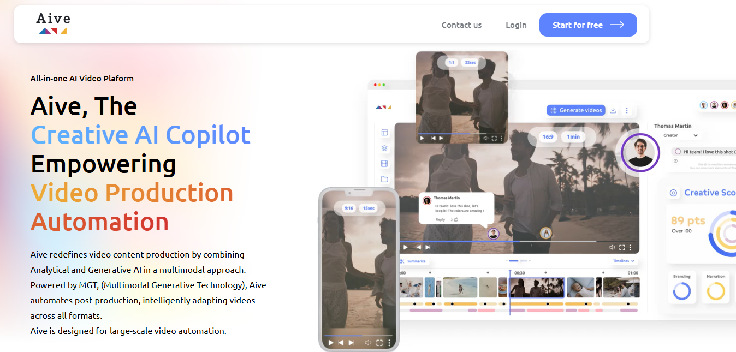Mute the phone video player volume
Viewport: 736px width, 352px height.
click(x=369, y=343)
